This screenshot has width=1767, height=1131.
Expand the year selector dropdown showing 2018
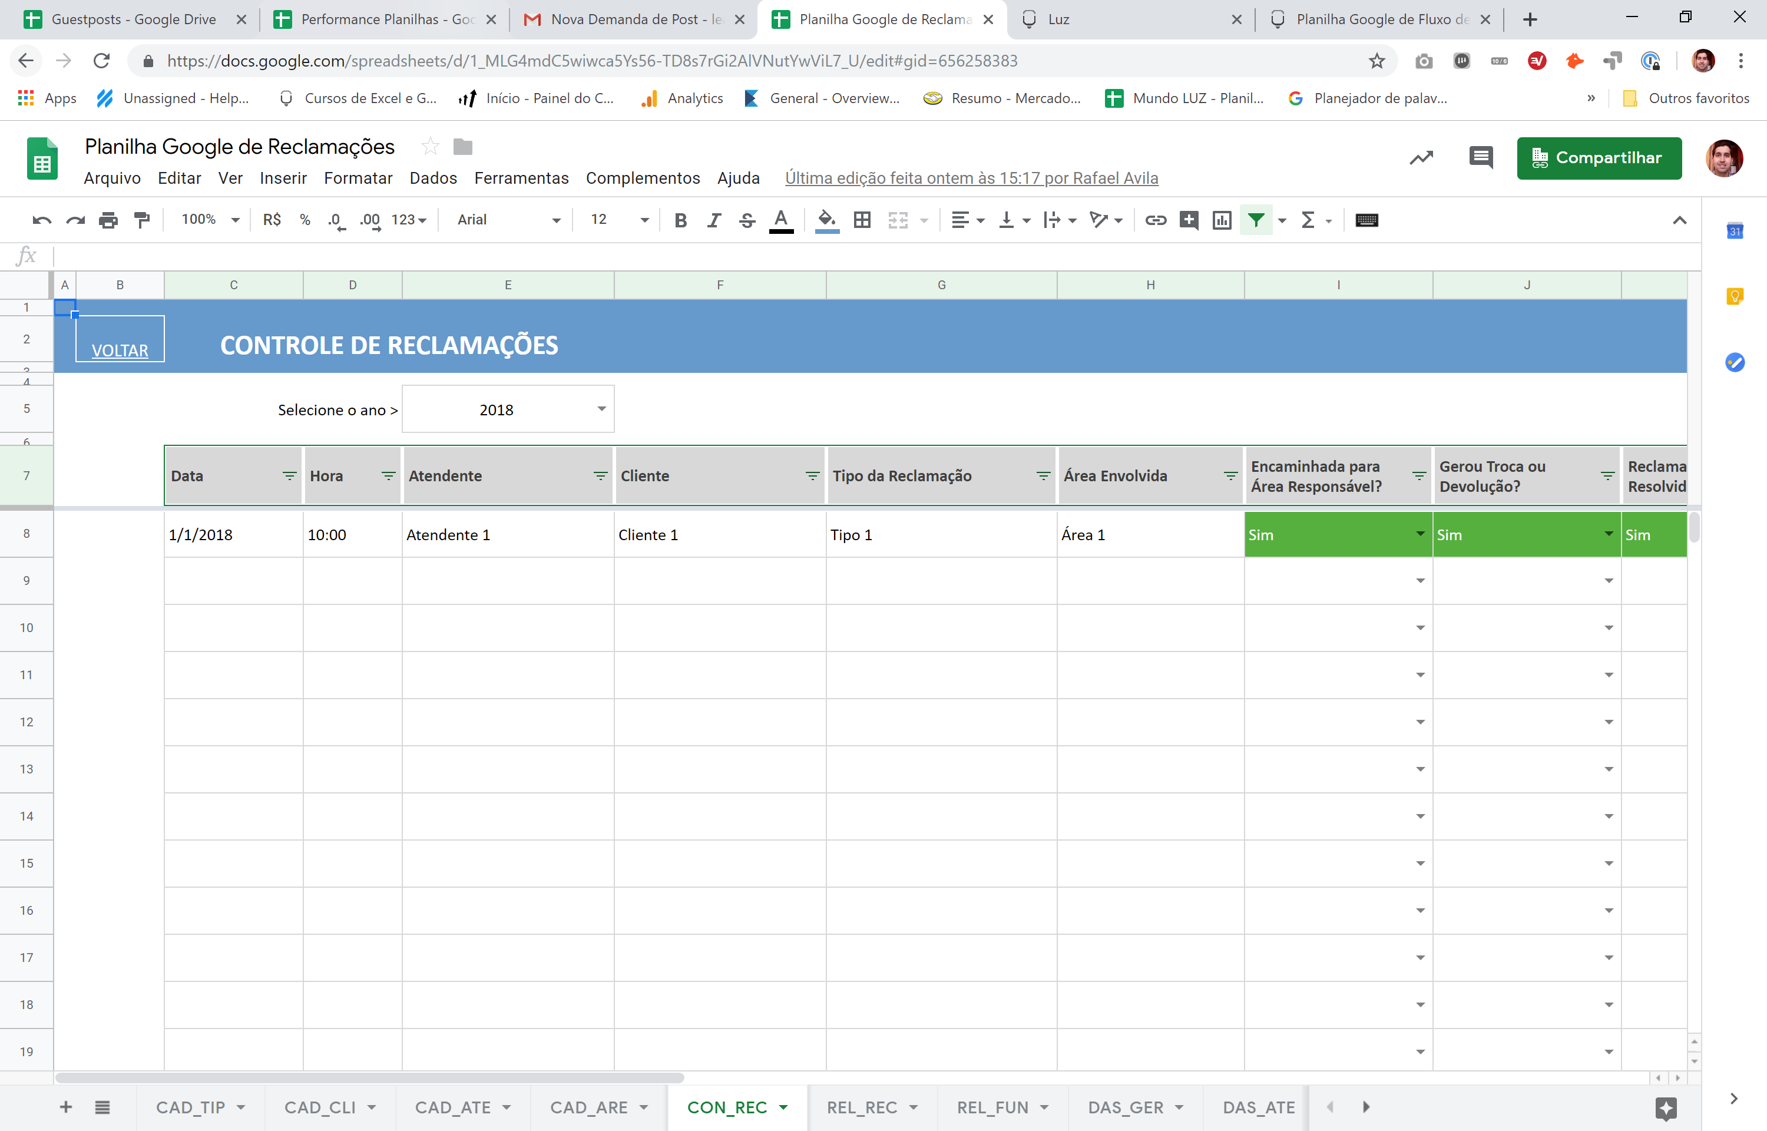(599, 409)
